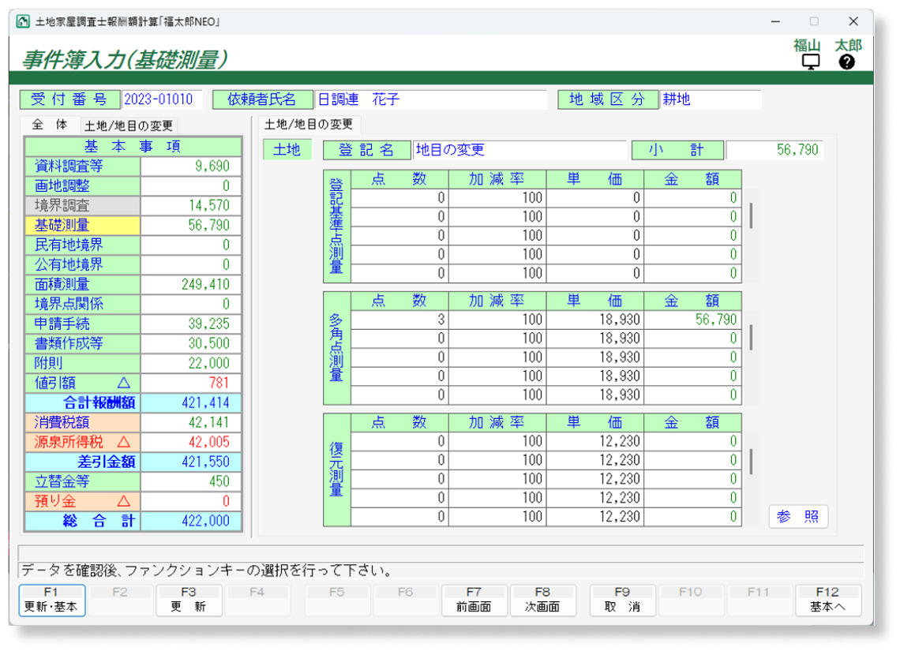Go to previous screen with F7 前画面
Viewport: 900px width, 651px height.
(474, 600)
